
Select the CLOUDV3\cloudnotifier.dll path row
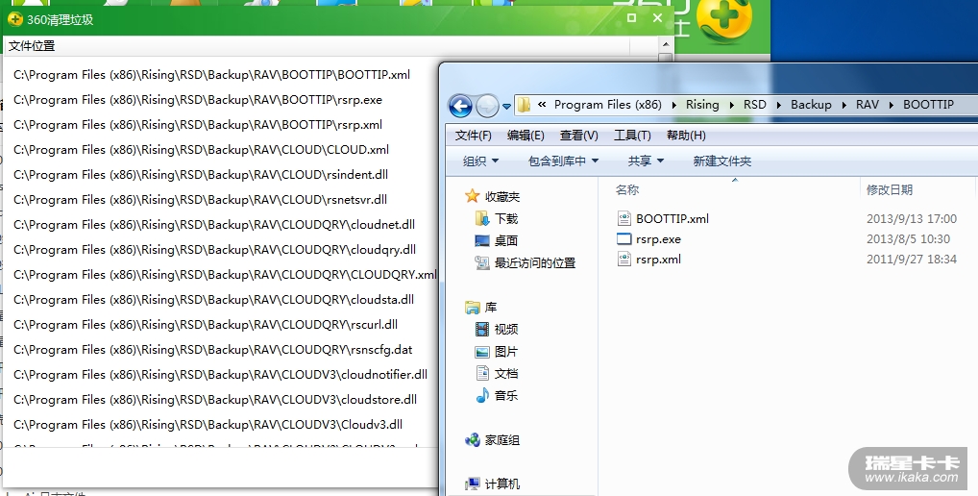coord(221,374)
